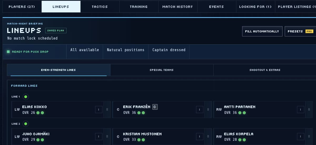Click the captain C badge on Erik Franzén

(x=155, y=107)
